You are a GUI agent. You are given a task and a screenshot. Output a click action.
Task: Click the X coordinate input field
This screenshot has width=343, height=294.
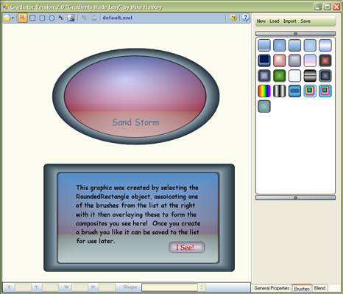23,287
